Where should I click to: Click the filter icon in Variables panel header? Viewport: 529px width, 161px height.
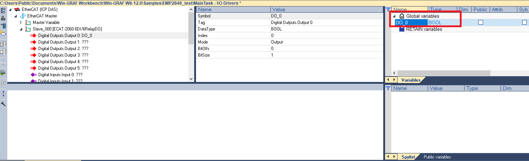(x=388, y=10)
